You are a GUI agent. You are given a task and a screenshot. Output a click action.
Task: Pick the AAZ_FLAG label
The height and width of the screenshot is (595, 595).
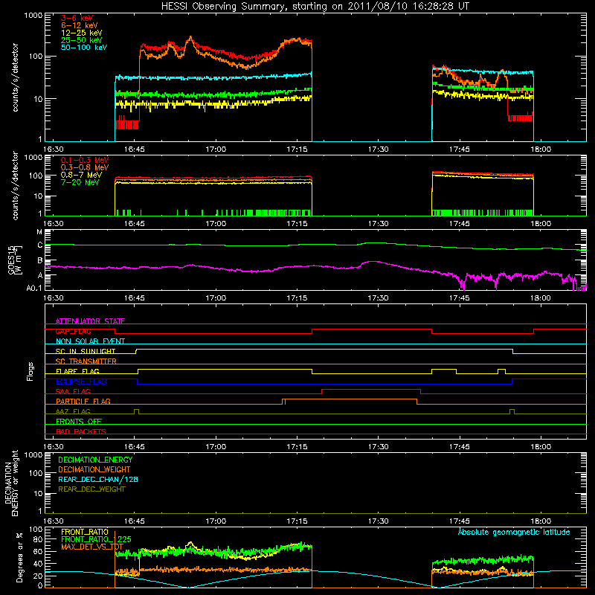(x=73, y=411)
